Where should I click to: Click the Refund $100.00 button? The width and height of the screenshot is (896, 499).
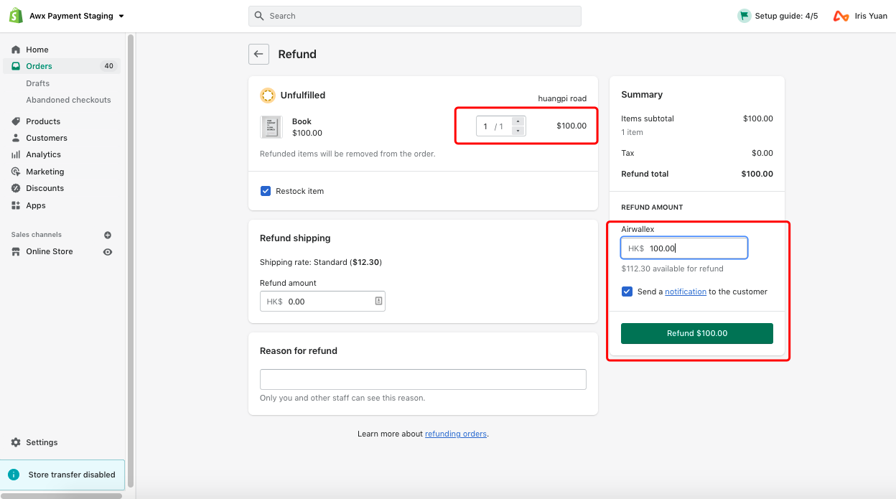coord(696,333)
